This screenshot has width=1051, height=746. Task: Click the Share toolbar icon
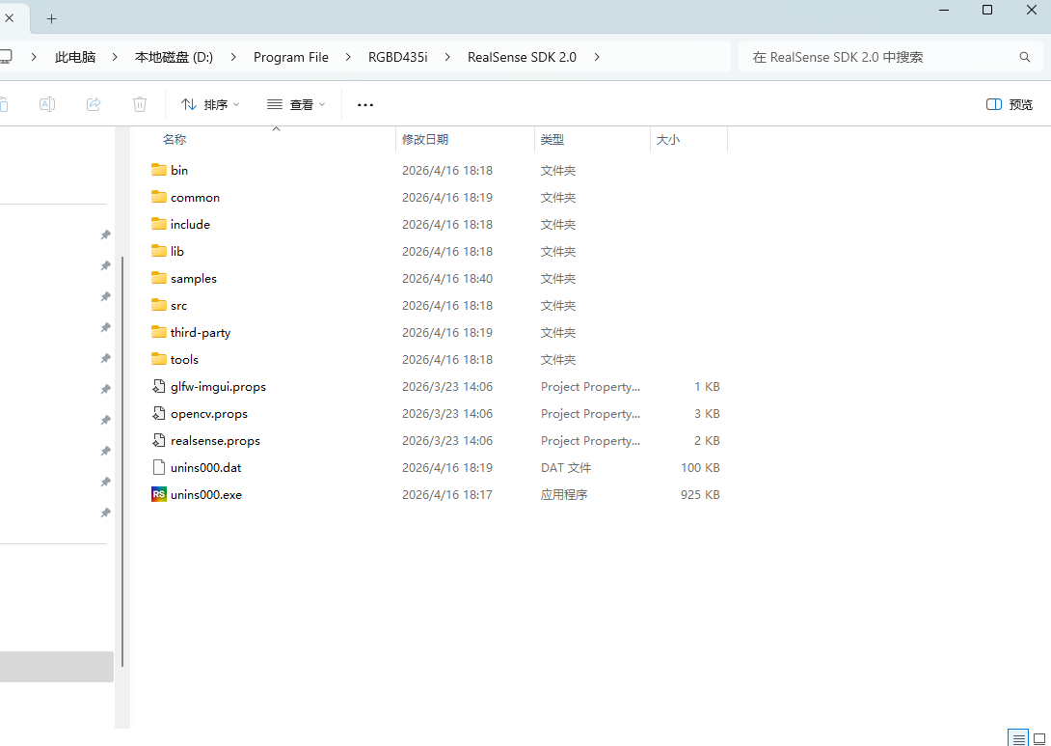pyautogui.click(x=94, y=104)
